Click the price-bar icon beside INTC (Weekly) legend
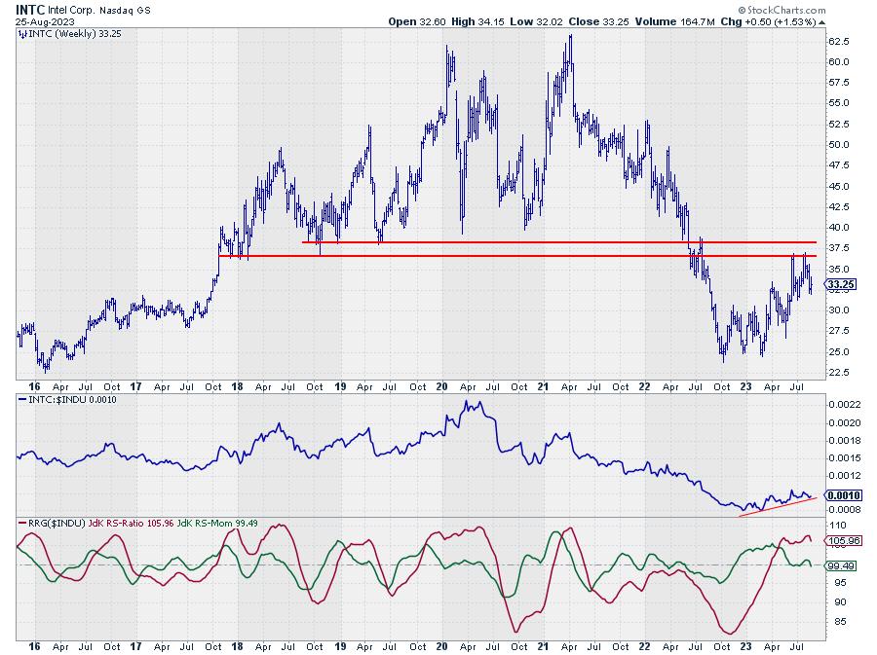 (22, 34)
